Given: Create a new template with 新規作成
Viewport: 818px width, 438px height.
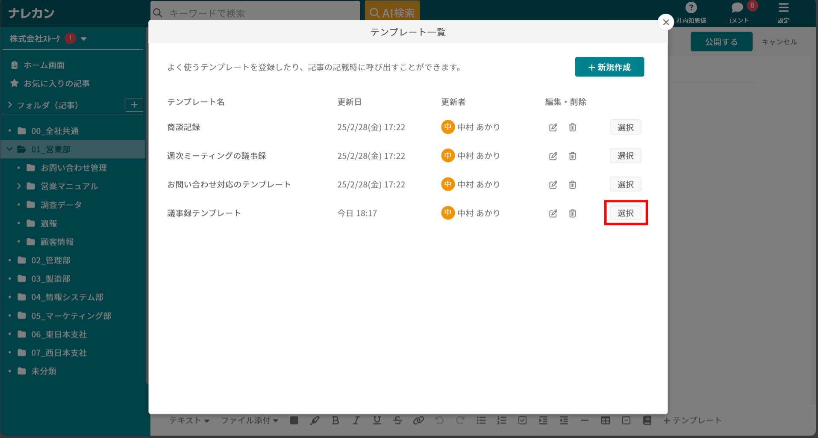Looking at the screenshot, I should [609, 67].
